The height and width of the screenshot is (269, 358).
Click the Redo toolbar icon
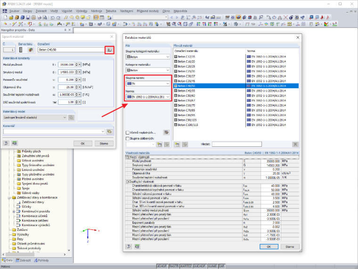coord(58,17)
